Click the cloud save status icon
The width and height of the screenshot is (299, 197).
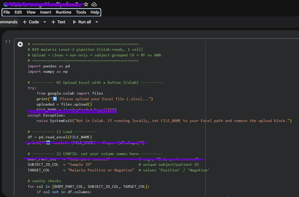tap(94, 4)
